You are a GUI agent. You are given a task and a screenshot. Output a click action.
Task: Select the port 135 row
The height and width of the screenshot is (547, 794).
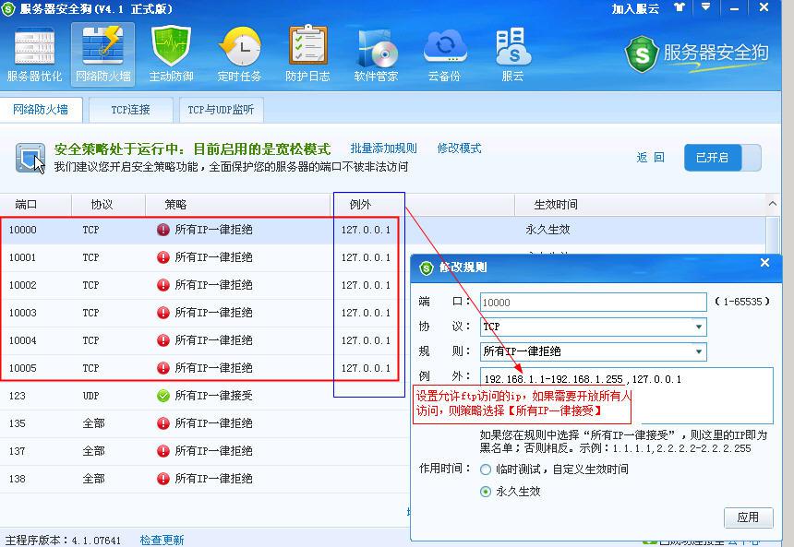tap(205, 423)
